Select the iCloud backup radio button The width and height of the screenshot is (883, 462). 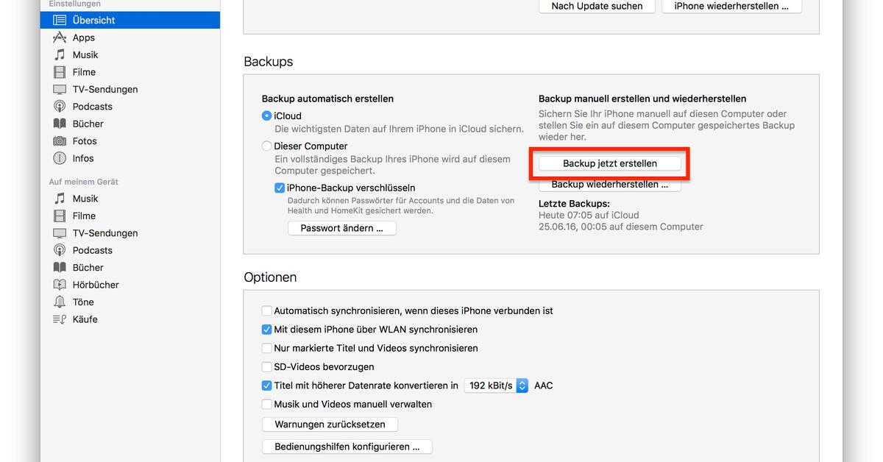pos(266,116)
